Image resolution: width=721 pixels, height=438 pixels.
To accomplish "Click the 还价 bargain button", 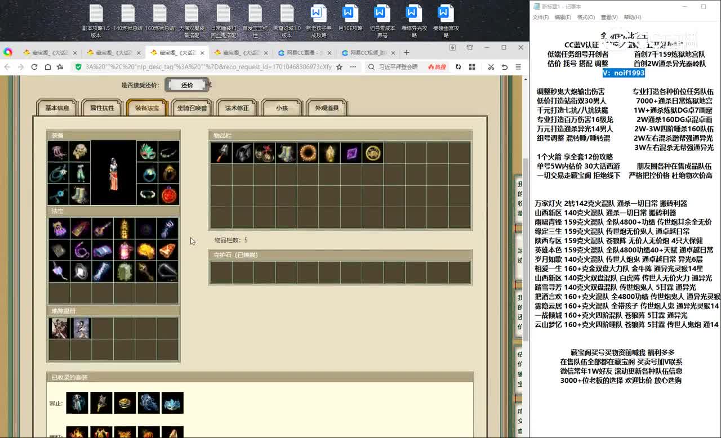I will [x=187, y=85].
